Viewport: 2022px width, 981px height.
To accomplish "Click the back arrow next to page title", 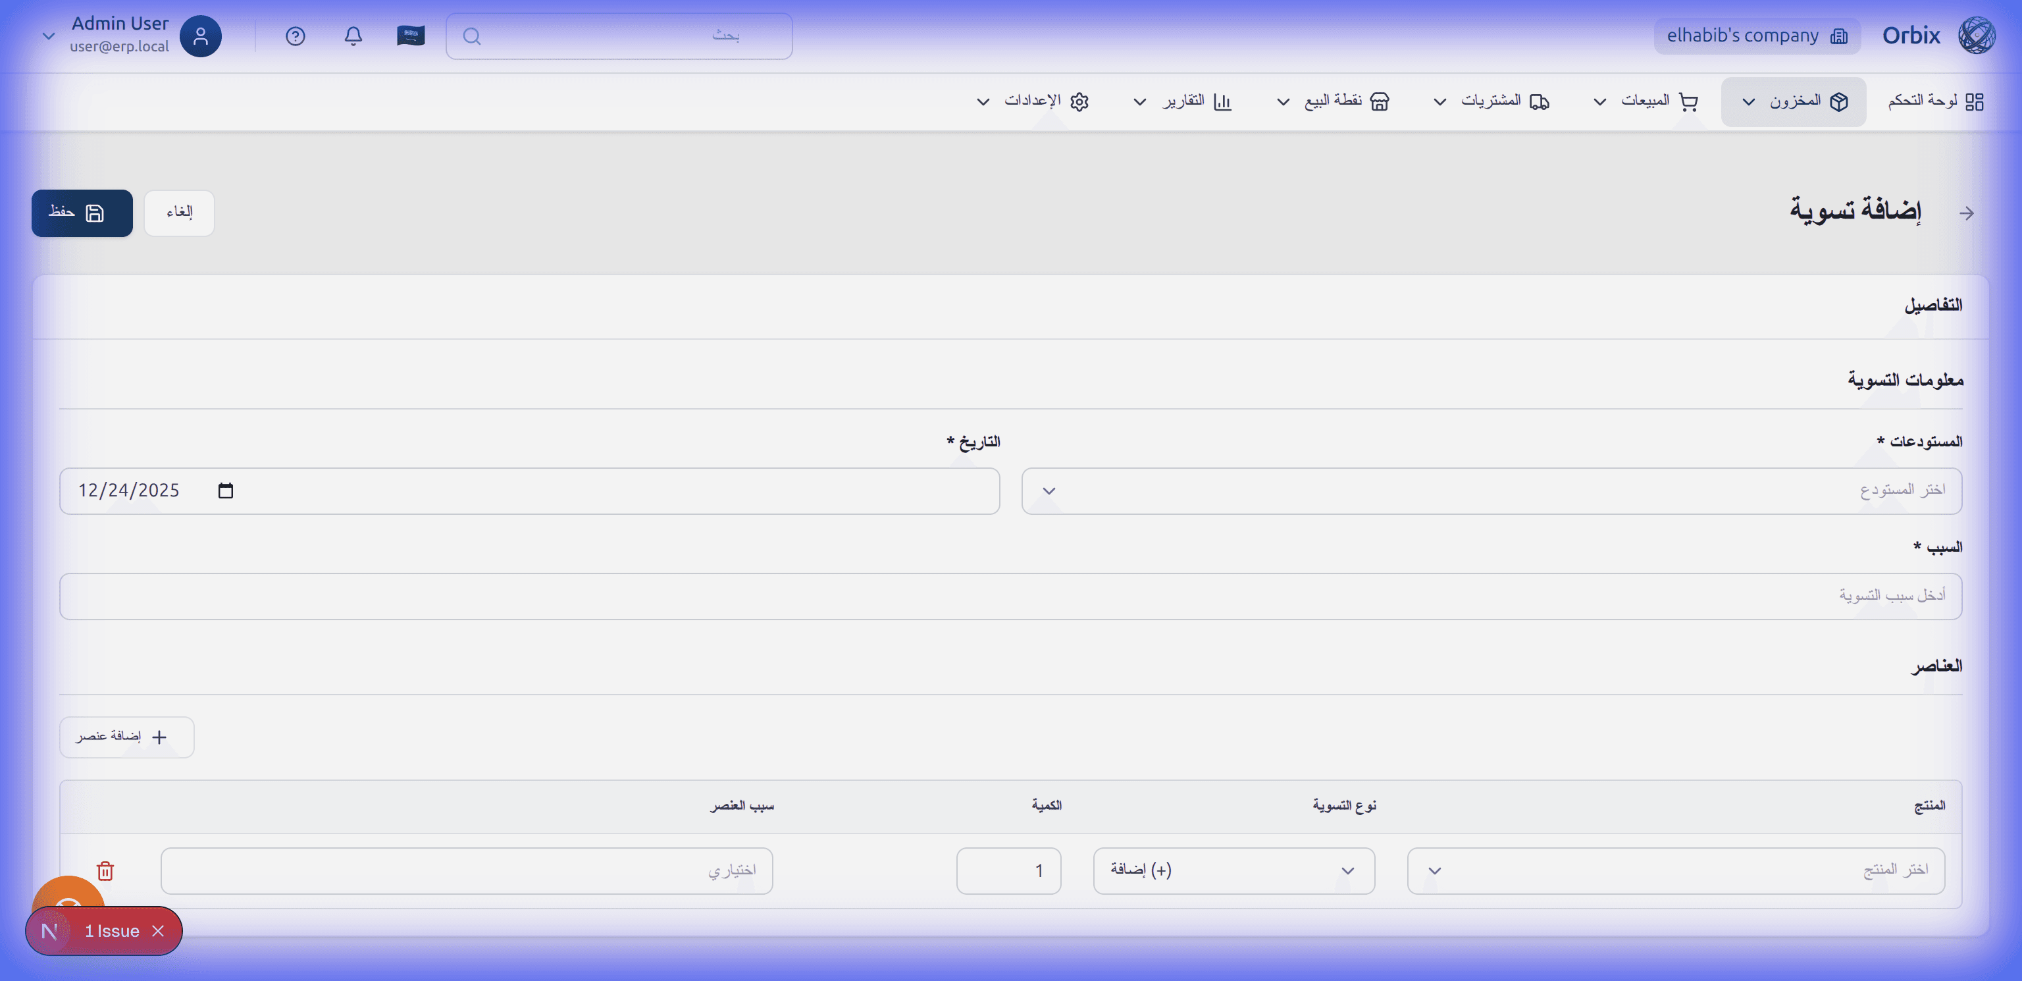I will click(1966, 213).
